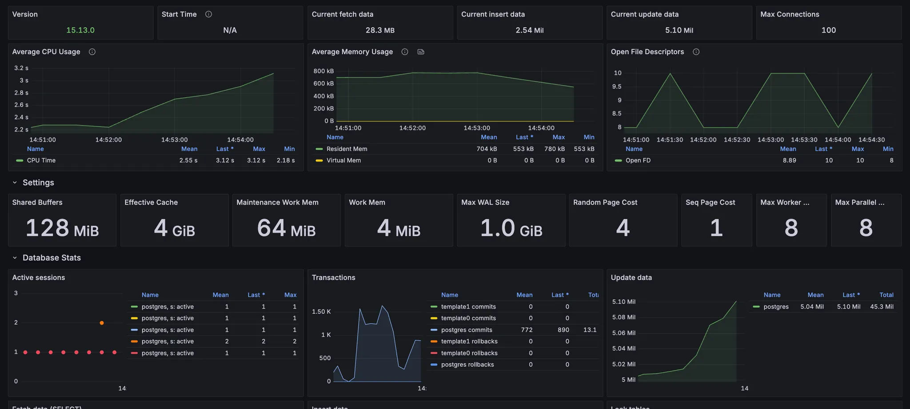Toggle the template1 commits legend series
The width and height of the screenshot is (910, 409).
pos(468,307)
